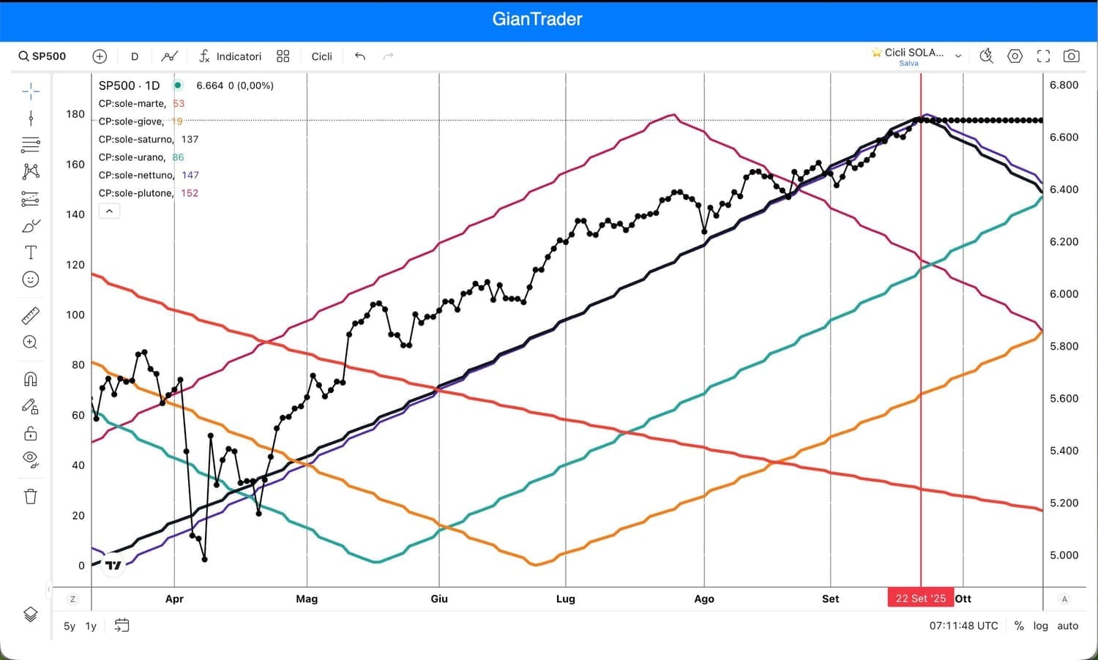
Task: Select the zoom in tool
Action: 31,342
